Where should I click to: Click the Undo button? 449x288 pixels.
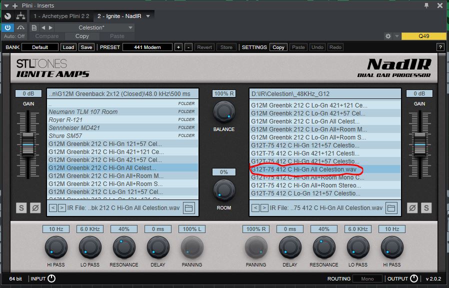point(317,47)
